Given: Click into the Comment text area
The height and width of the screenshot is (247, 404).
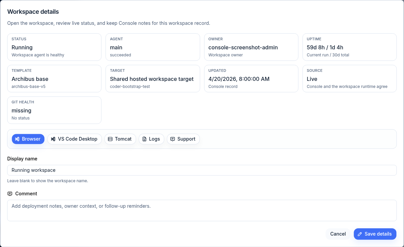Looking at the screenshot, I should (202, 210).
